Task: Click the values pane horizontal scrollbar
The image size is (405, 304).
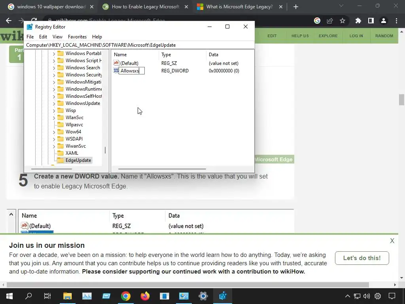Action: [162, 169]
